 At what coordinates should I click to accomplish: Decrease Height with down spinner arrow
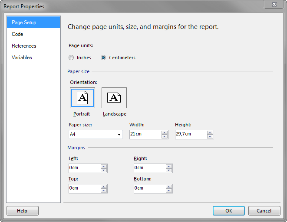pyautogui.click(x=210, y=136)
